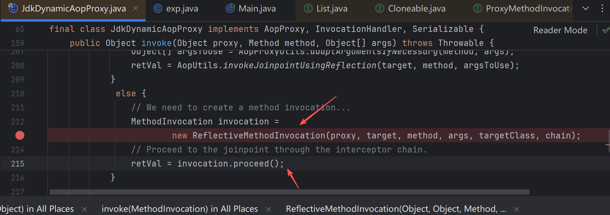Switch to the exp.java tab

pyautogui.click(x=182, y=9)
